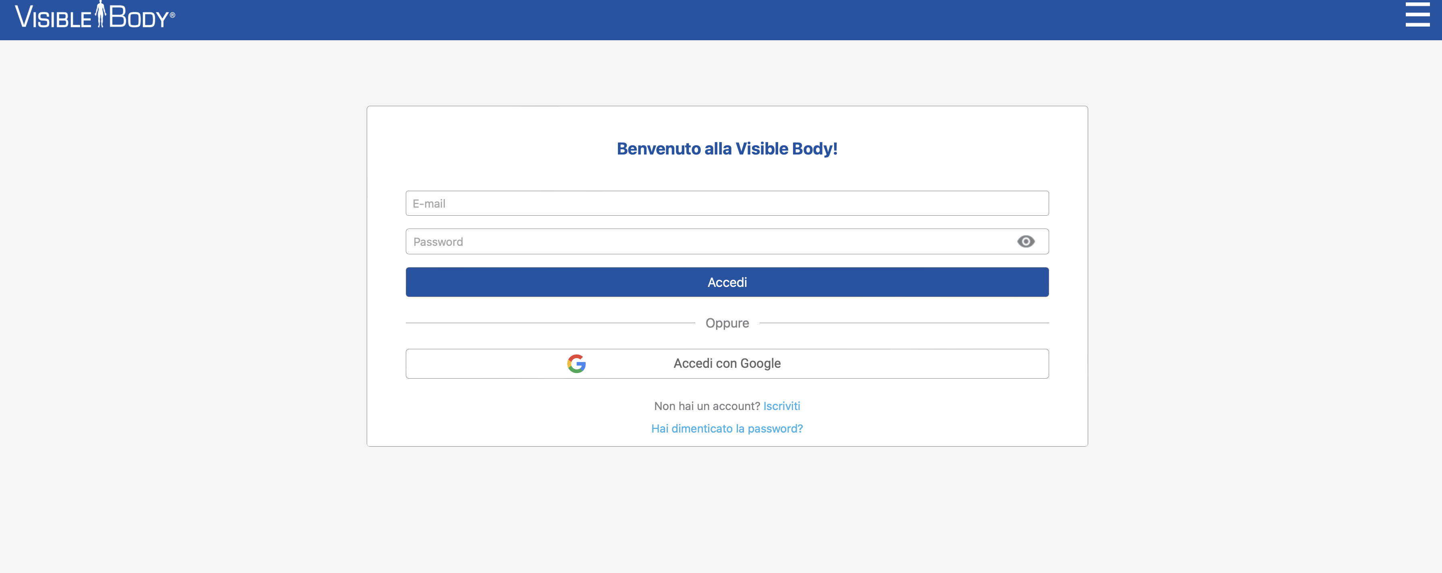Focus the E-mail input field
Image resolution: width=1442 pixels, height=573 pixels.
click(727, 203)
